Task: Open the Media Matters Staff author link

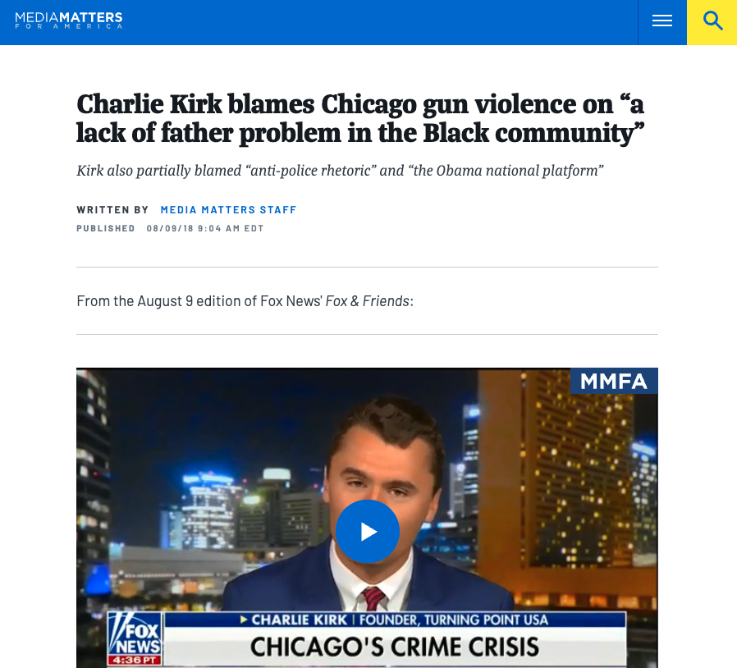Action: pos(228,209)
